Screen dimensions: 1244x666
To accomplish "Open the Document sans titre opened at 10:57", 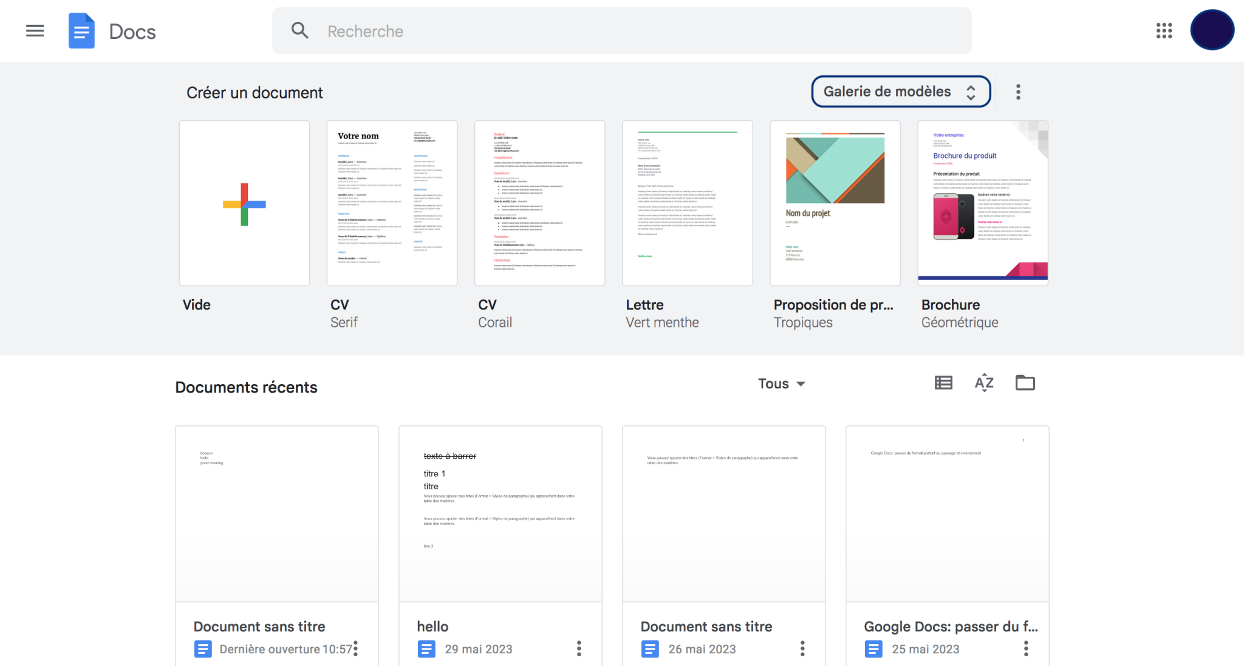I will click(277, 514).
